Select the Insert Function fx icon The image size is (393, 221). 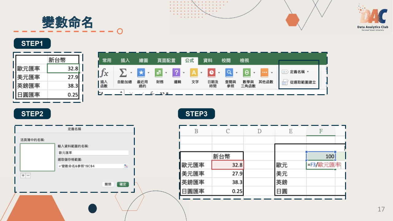pos(104,74)
